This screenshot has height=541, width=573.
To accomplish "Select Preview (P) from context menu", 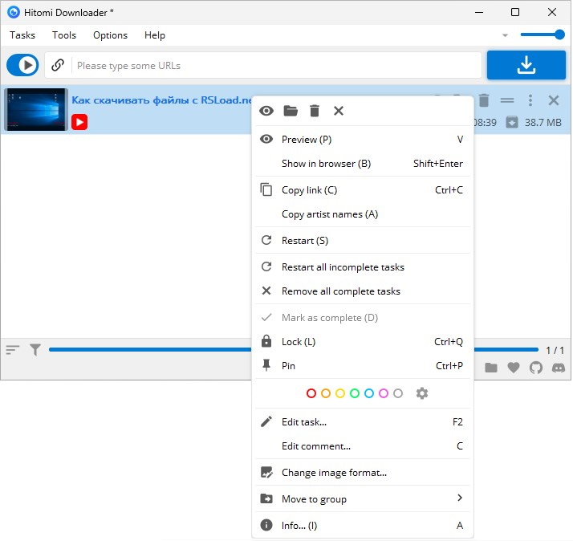I will 362,140.
